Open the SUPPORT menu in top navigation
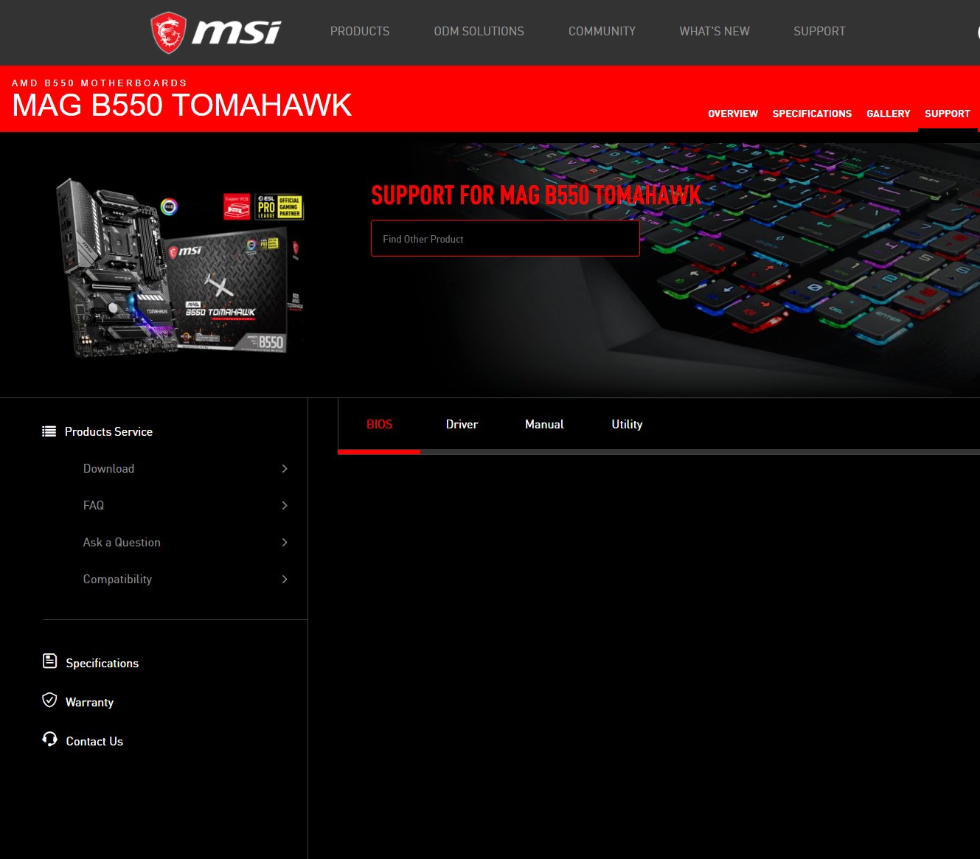980x859 pixels. click(x=819, y=32)
